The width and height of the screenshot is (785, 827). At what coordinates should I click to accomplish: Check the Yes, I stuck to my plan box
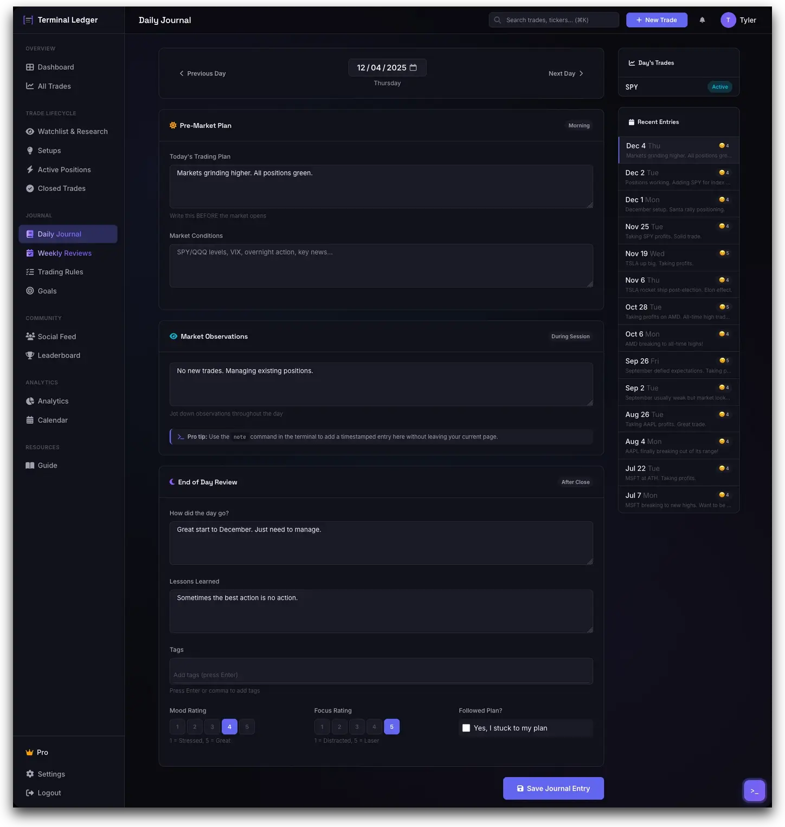pyautogui.click(x=466, y=728)
